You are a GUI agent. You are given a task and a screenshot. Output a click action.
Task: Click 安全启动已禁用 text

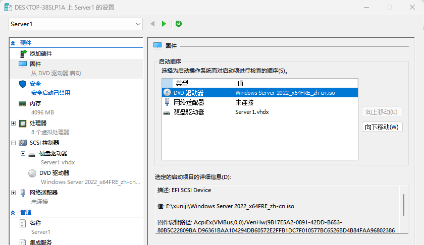click(50, 93)
